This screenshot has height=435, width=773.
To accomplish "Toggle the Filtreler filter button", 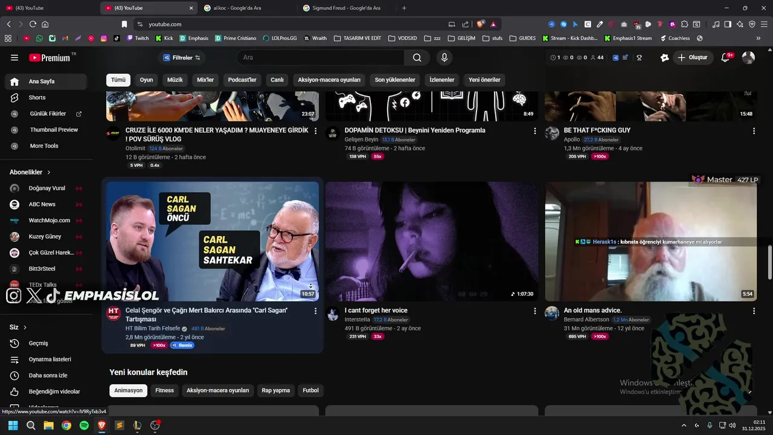I will [x=182, y=57].
